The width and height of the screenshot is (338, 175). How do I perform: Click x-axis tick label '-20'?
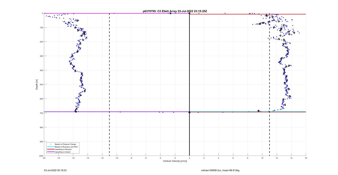tap(44, 158)
